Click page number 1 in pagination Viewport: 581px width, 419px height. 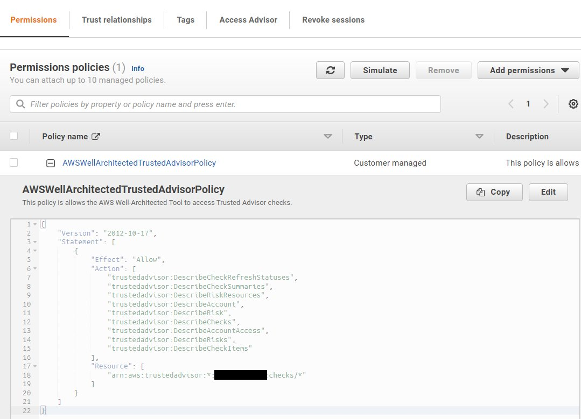coord(528,104)
